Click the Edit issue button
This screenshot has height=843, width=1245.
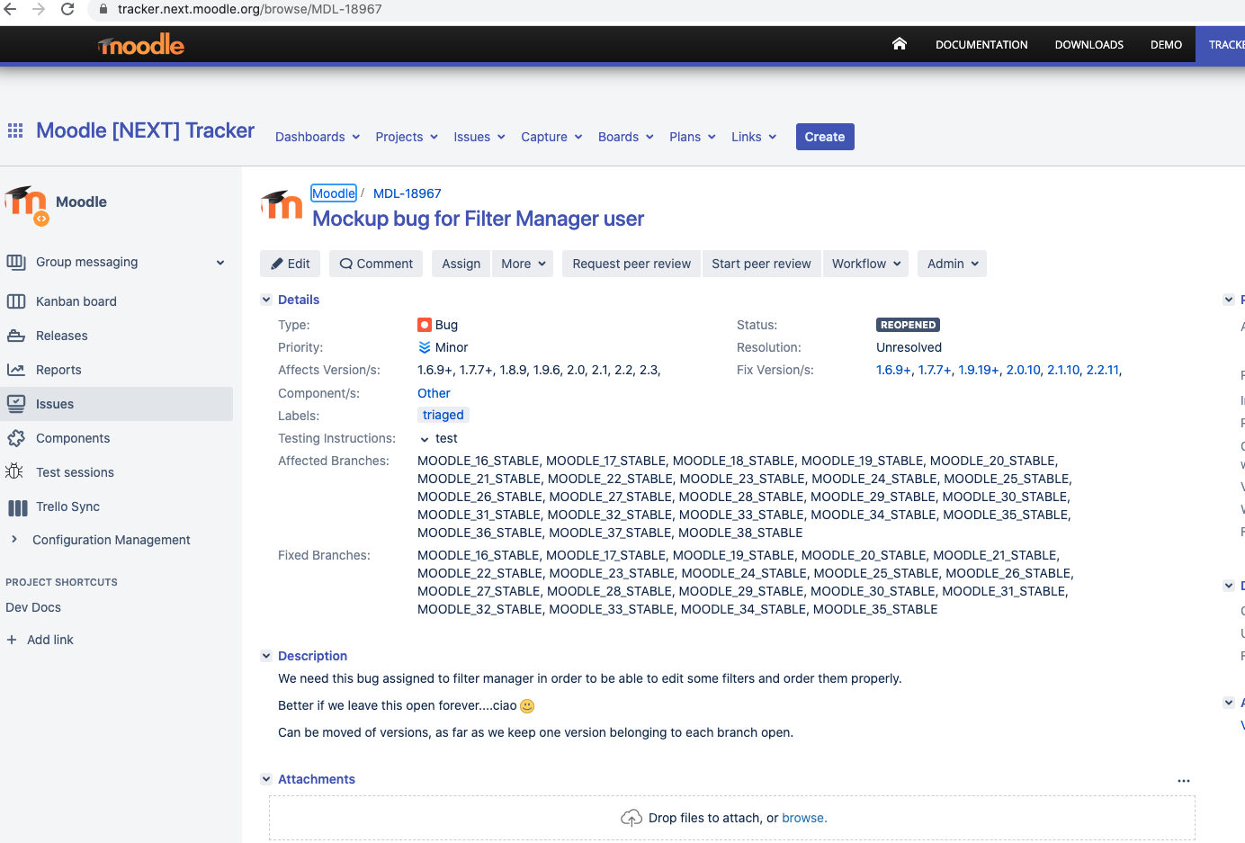290,264
